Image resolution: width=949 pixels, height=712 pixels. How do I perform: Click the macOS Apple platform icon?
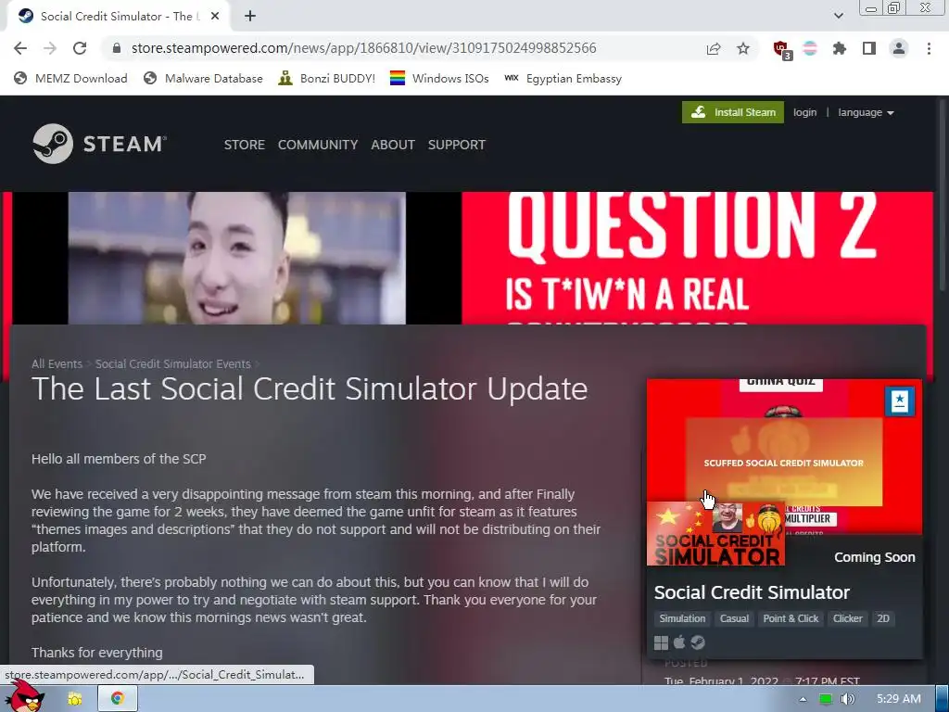679,642
